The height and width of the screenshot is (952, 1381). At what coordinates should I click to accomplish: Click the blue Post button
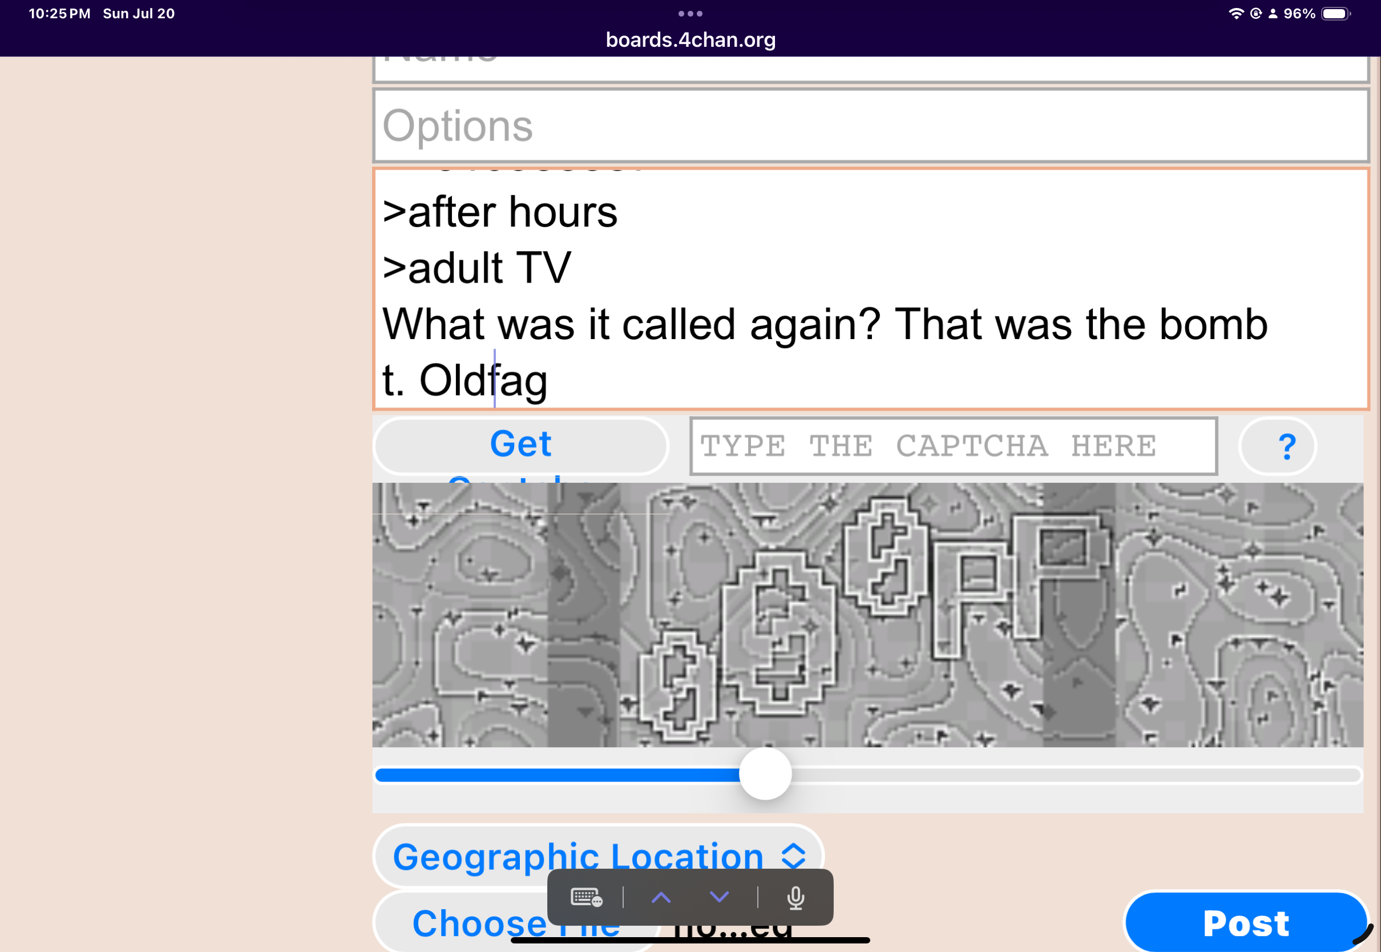point(1246,922)
